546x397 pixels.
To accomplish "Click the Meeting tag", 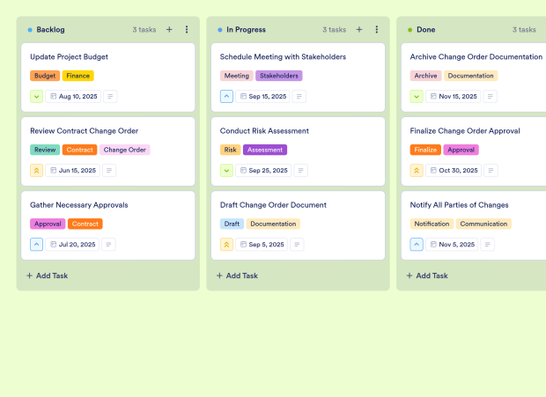I will 236,76.
